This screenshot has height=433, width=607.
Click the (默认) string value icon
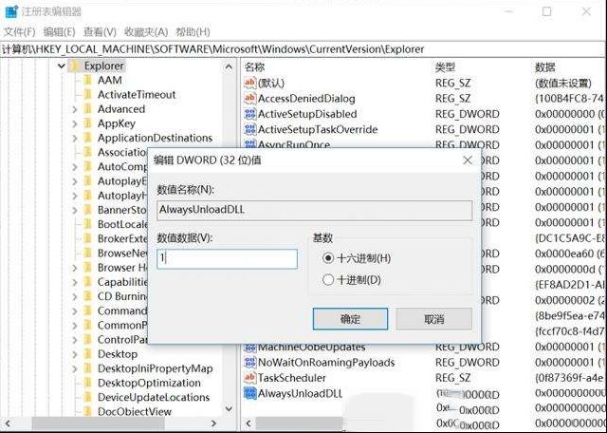coord(250,83)
